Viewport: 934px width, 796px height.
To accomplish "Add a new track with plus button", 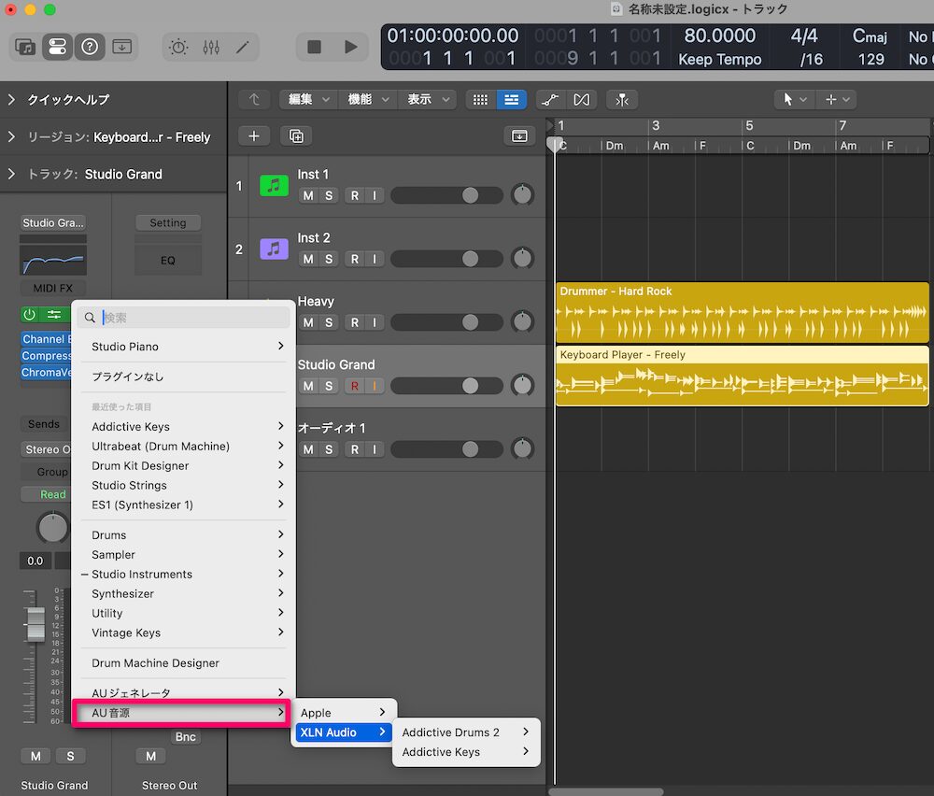I will (x=254, y=135).
